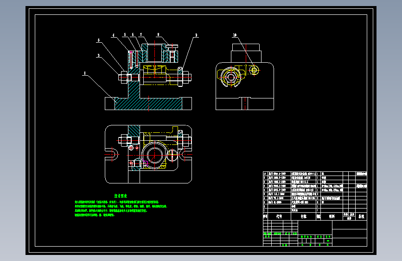Click part balloon number 9 label
The height and width of the screenshot is (261, 402).
(196, 35)
